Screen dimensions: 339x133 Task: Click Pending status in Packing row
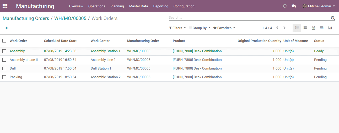(320, 77)
